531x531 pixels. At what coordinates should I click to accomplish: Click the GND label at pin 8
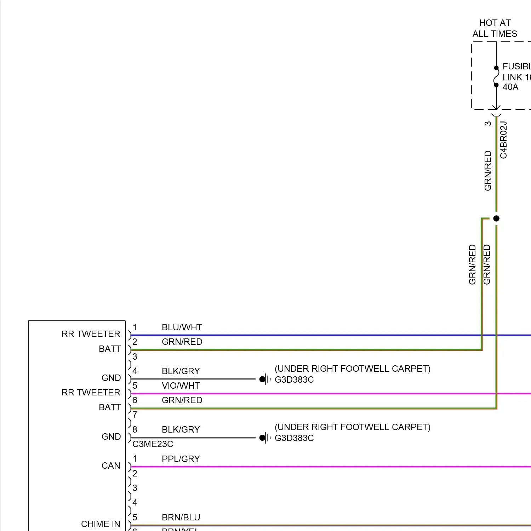tap(111, 436)
